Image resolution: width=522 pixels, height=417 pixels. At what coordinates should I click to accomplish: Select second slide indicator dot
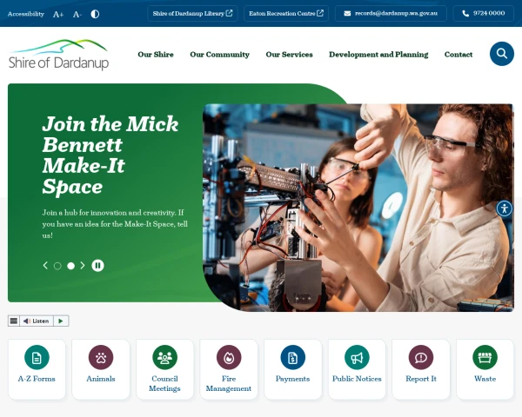tap(71, 266)
